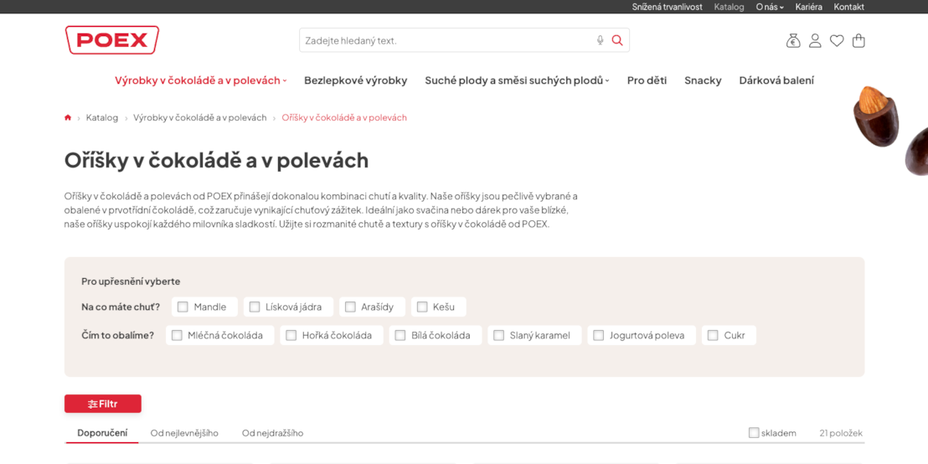This screenshot has width=928, height=464.
Task: Tick the Kešu checkbox
Action: click(x=422, y=307)
